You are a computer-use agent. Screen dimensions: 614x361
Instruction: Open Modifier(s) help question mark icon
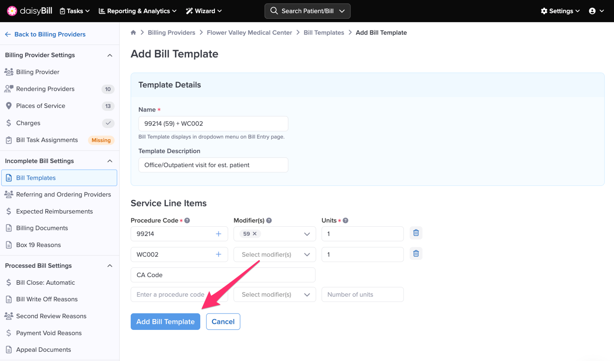click(x=269, y=221)
